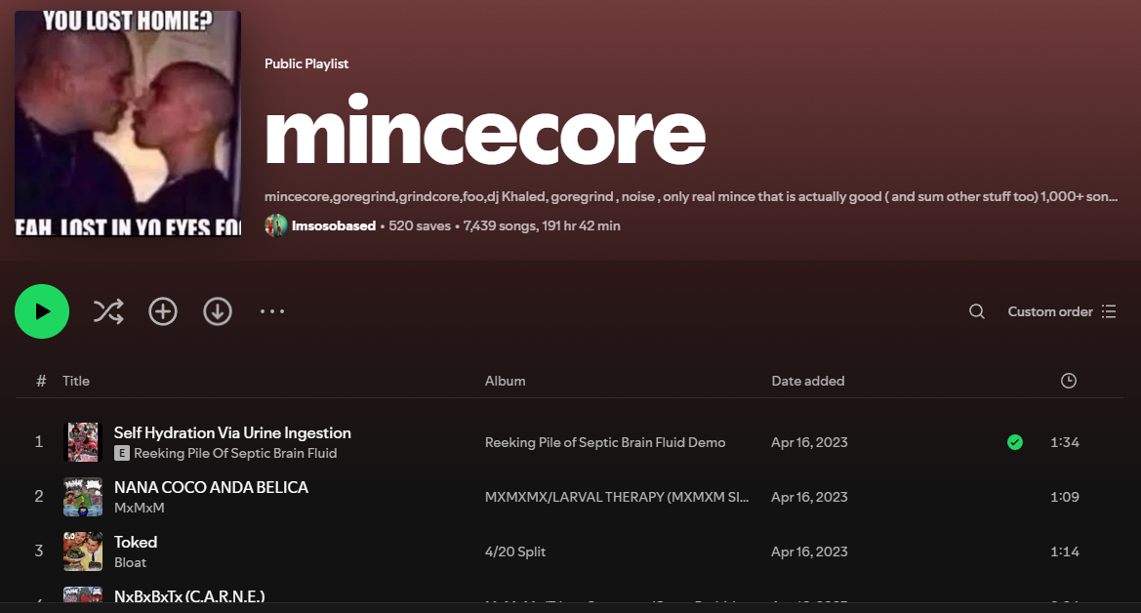The image size is (1141, 613).
Task: Search within the playlist
Action: pyautogui.click(x=977, y=311)
